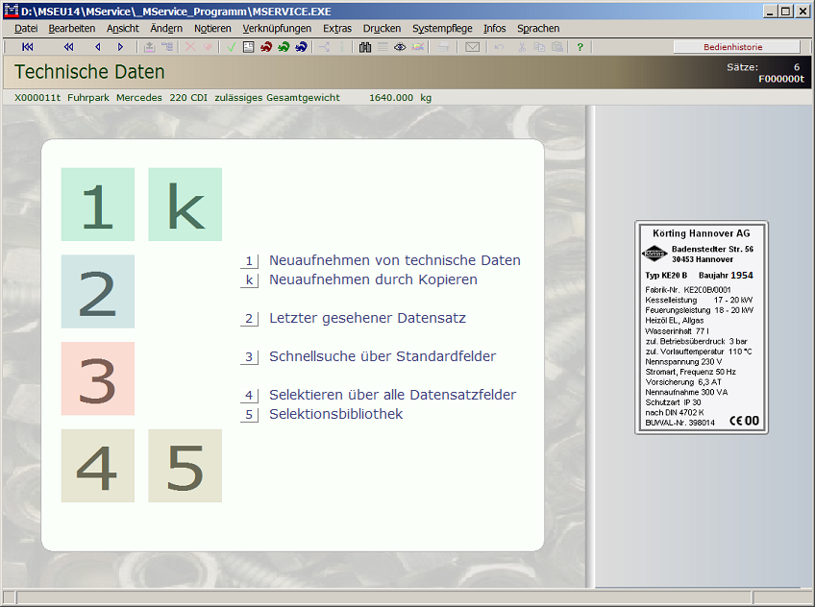Screen dimensions: 815x607
Task: Open the Sprachen menu
Action: click(538, 29)
